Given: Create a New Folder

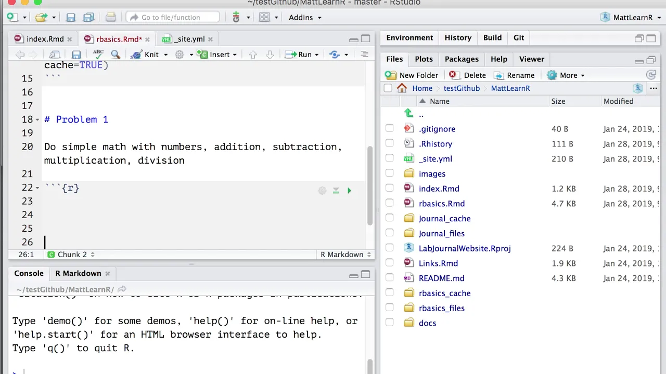Looking at the screenshot, I should [412, 75].
